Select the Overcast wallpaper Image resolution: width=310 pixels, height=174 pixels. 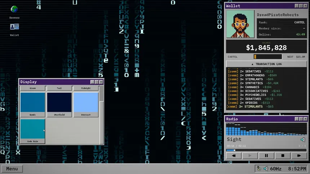[x=86, y=105]
